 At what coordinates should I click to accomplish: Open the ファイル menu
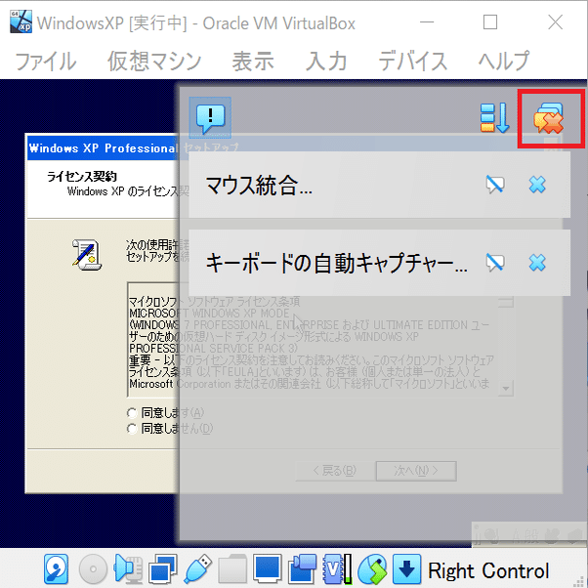pyautogui.click(x=46, y=62)
